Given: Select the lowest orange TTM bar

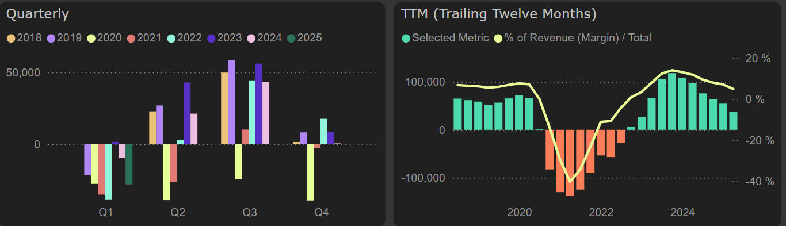Looking at the screenshot, I should coord(570,163).
